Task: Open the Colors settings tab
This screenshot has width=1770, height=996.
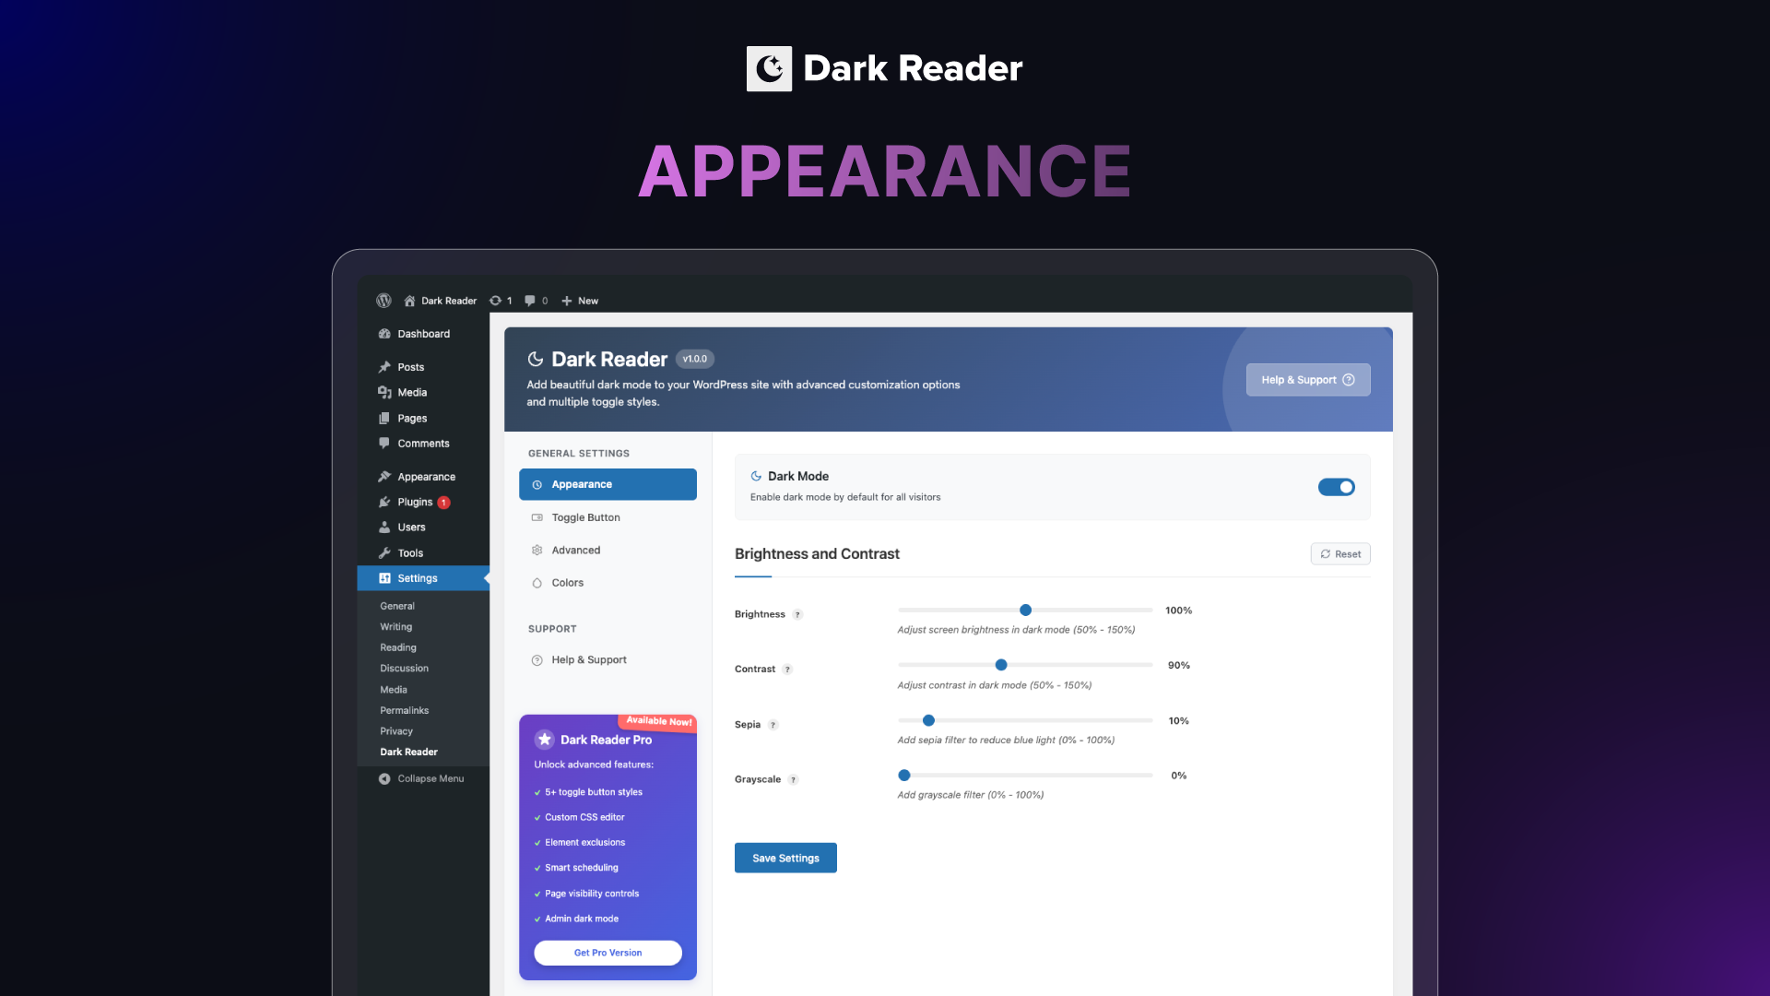Action: tap(608, 583)
